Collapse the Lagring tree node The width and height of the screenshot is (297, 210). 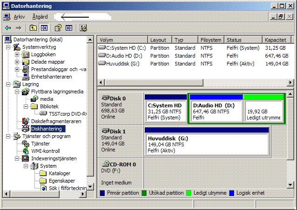point(8,84)
